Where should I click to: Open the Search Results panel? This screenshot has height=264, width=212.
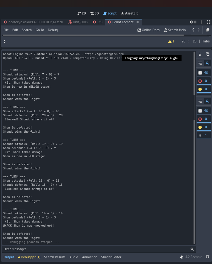55,257
